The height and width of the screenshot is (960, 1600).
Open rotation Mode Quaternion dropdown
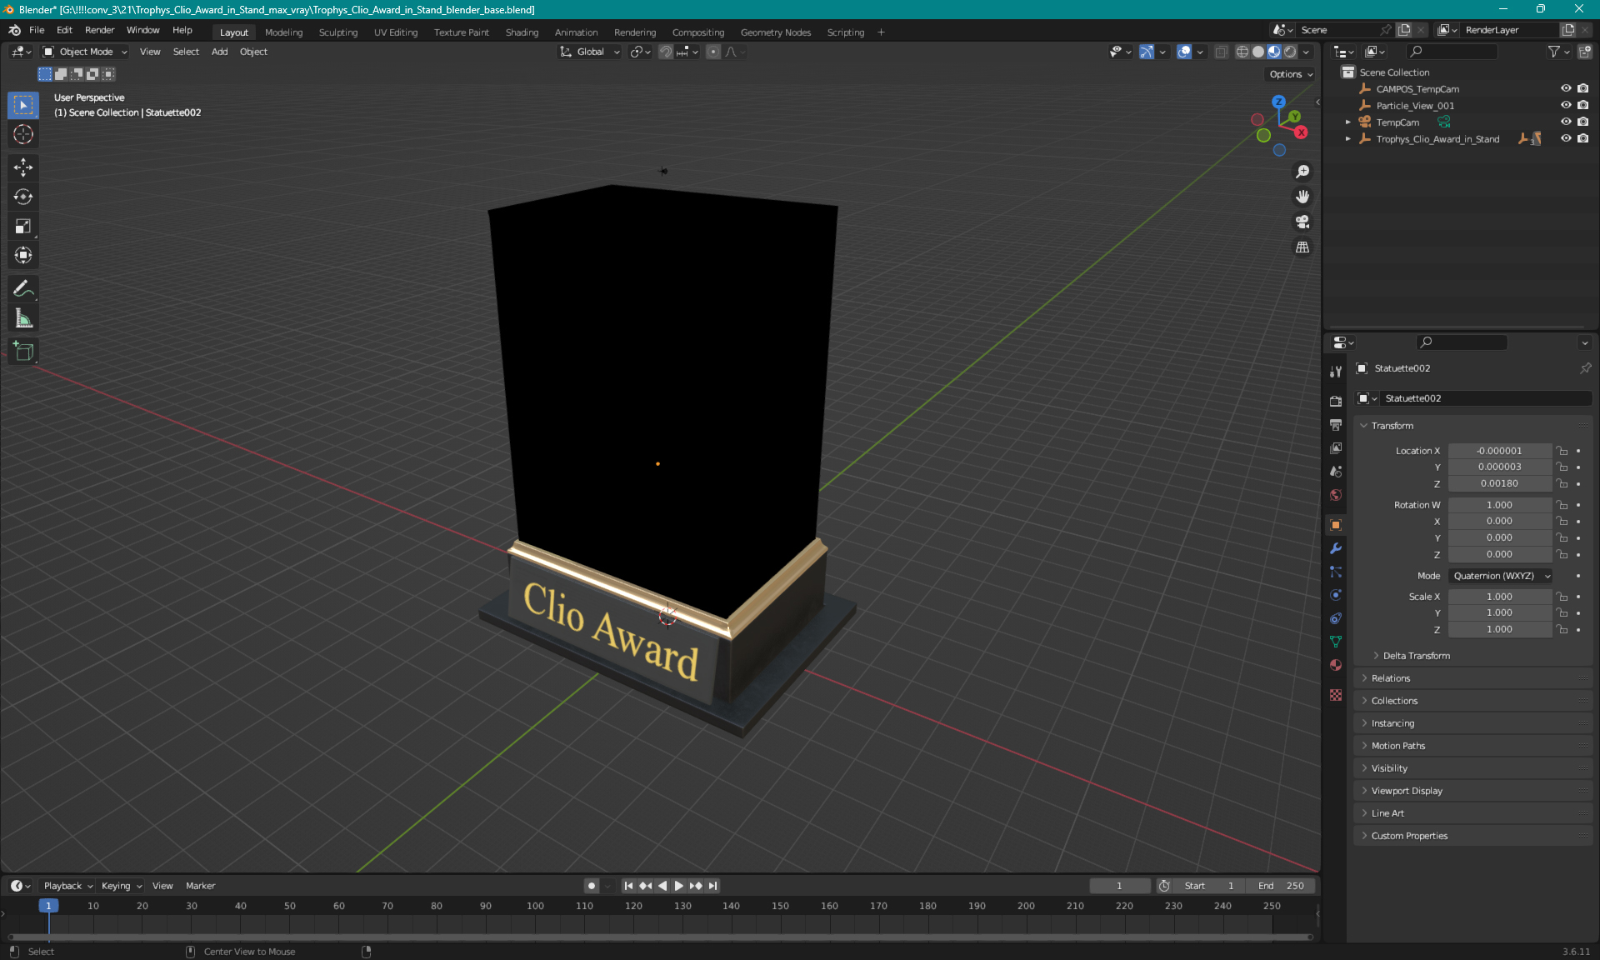pyautogui.click(x=1501, y=576)
